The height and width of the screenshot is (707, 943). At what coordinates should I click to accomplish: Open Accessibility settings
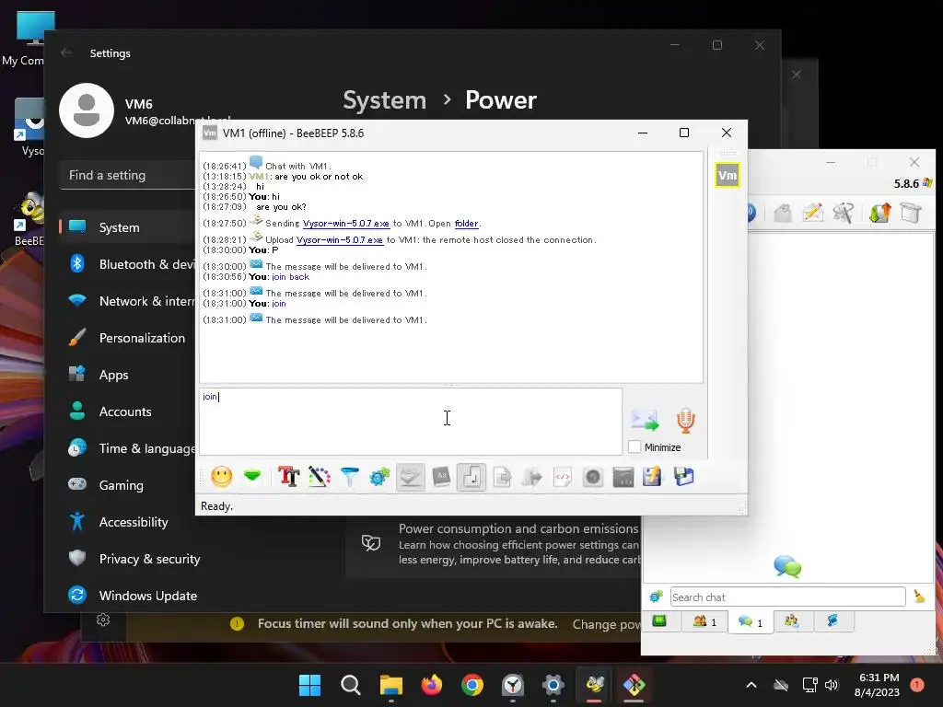click(129, 522)
